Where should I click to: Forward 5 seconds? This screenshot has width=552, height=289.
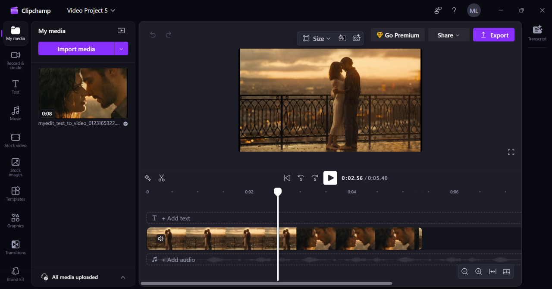pyautogui.click(x=315, y=178)
